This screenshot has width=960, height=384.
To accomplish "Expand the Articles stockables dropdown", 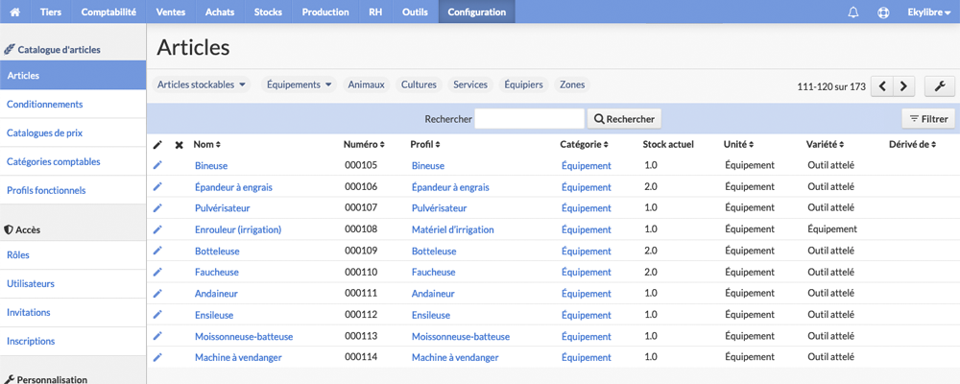I will (x=202, y=84).
